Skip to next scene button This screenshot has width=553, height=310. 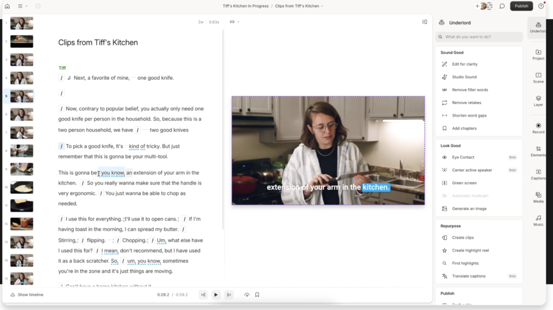(229, 295)
